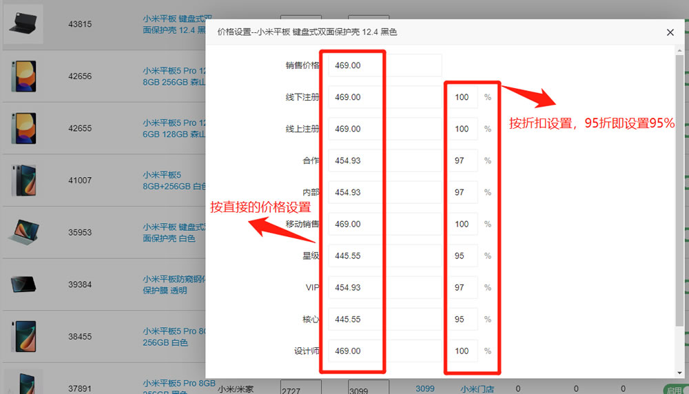The width and height of the screenshot is (689, 394).
Task: Select product ID 38455 cell
Action: coord(80,337)
